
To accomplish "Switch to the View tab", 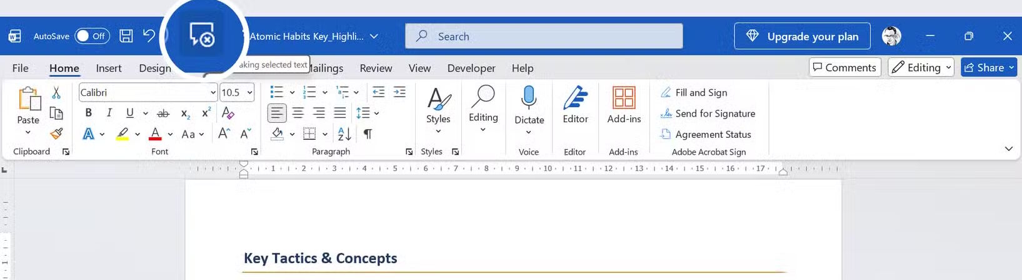I will [419, 68].
